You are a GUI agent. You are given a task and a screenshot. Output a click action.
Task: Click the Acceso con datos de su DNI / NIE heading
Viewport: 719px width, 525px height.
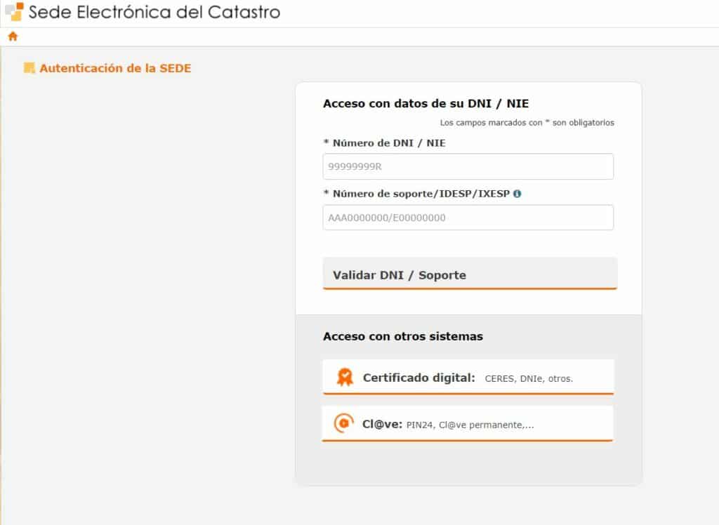pyautogui.click(x=426, y=104)
